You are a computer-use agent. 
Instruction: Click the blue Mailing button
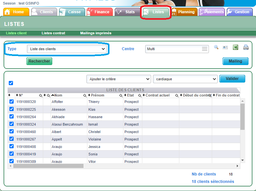point(235,61)
